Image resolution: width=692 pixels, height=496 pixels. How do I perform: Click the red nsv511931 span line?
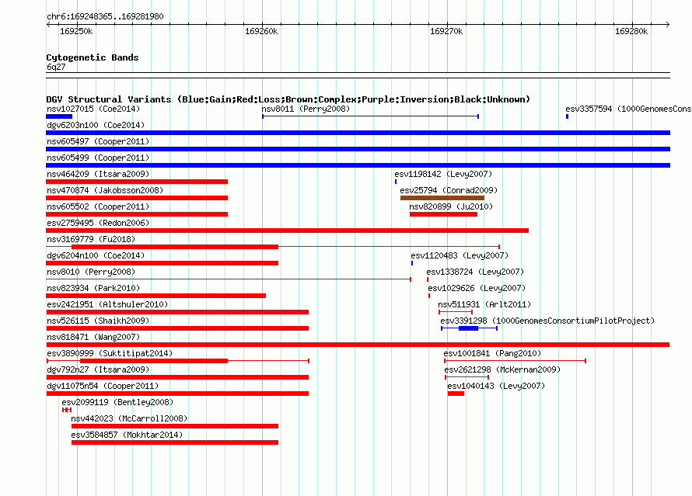[x=456, y=312]
